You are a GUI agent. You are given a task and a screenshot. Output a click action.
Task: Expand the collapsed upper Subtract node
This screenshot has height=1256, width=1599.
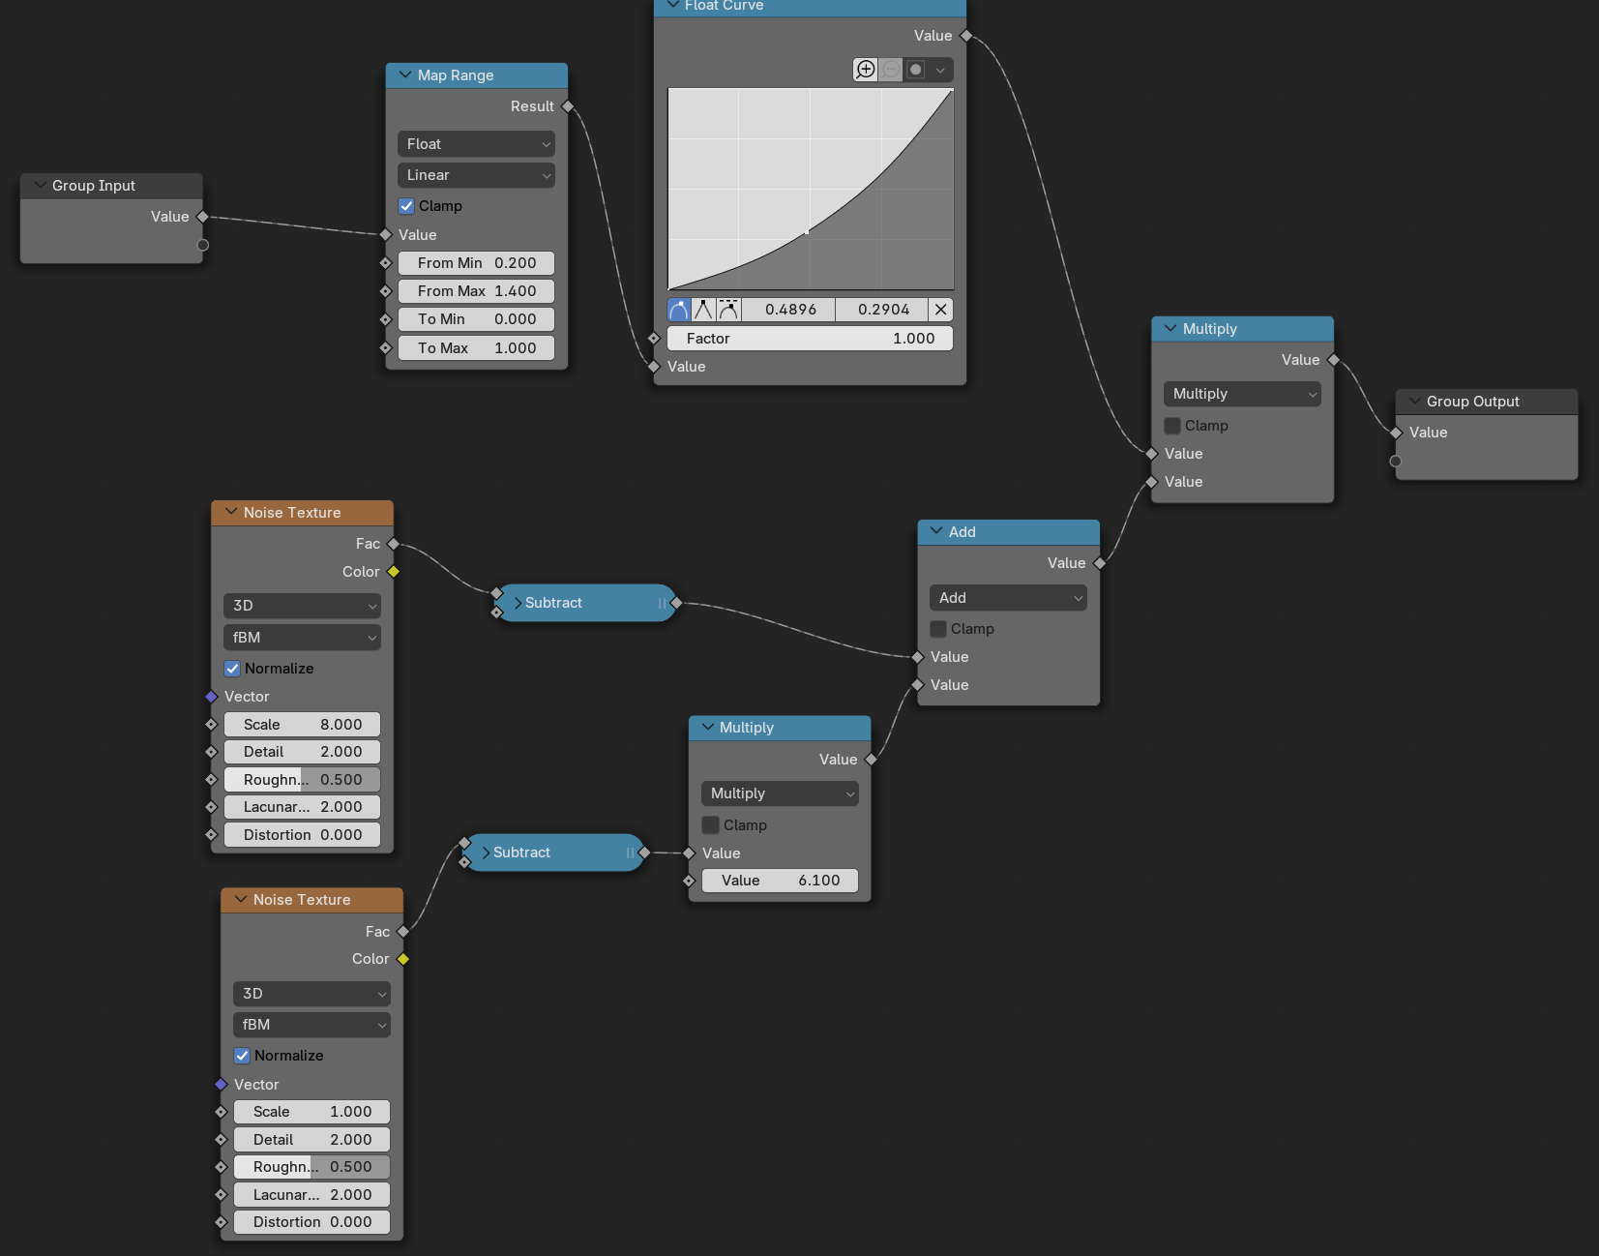click(x=518, y=603)
